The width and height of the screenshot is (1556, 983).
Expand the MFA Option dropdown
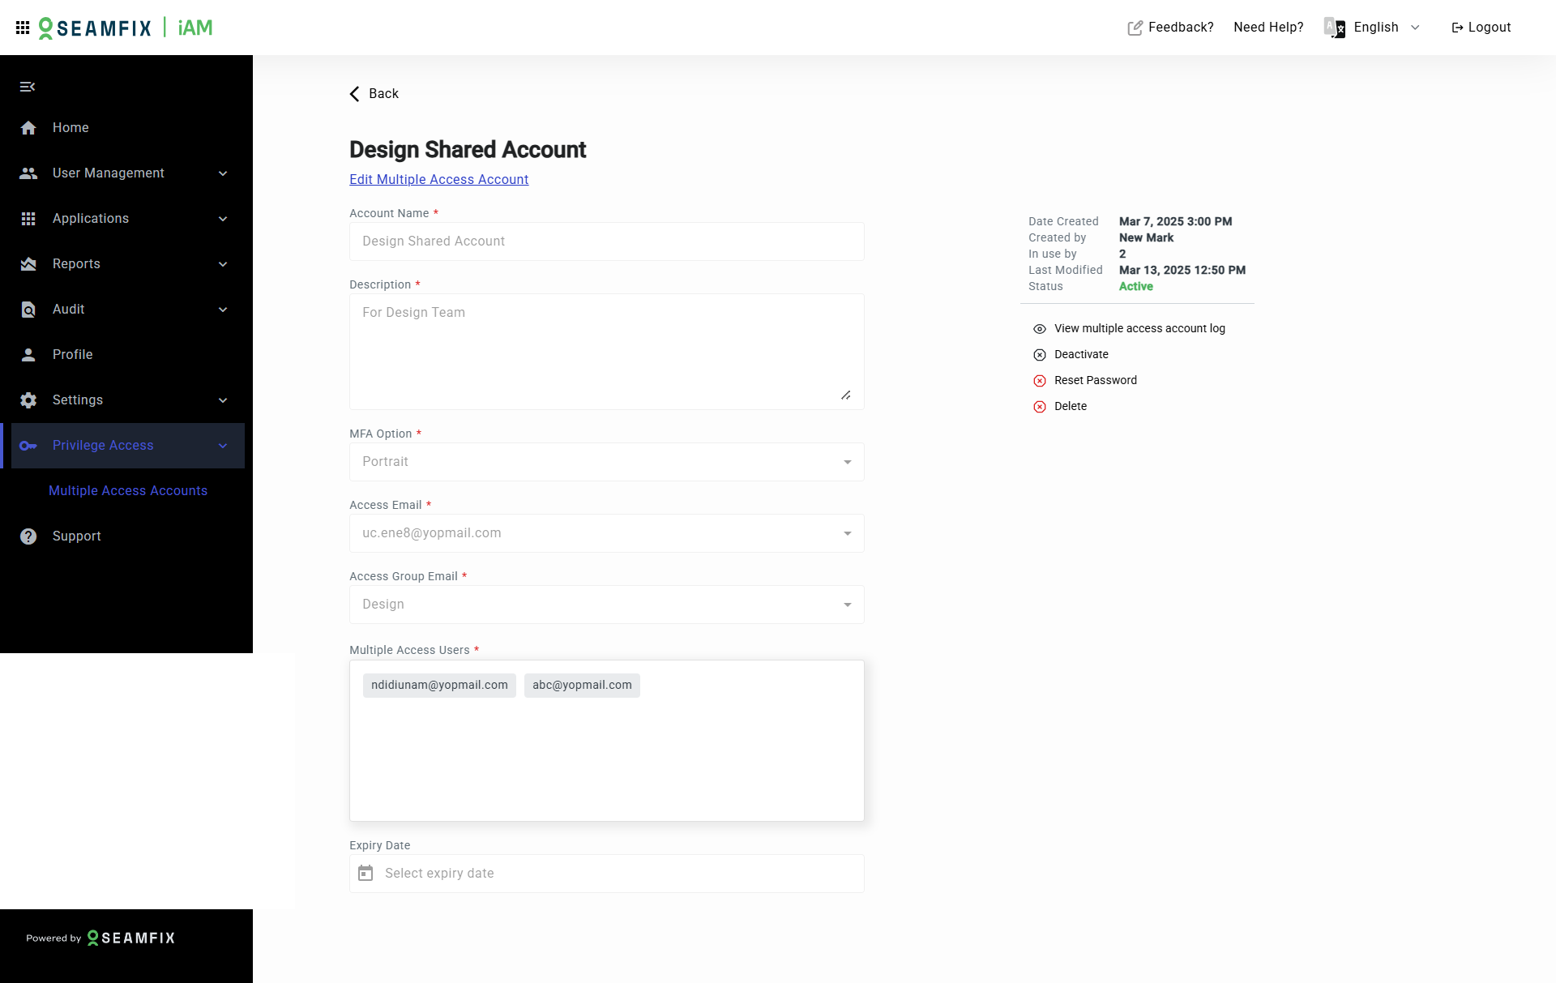[847, 462]
